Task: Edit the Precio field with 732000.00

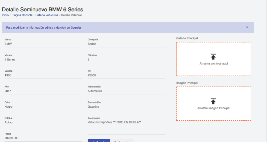Action: pos(43,138)
